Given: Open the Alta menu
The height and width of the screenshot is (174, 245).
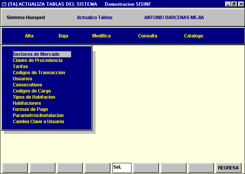Looking at the screenshot, I should click(x=29, y=36).
